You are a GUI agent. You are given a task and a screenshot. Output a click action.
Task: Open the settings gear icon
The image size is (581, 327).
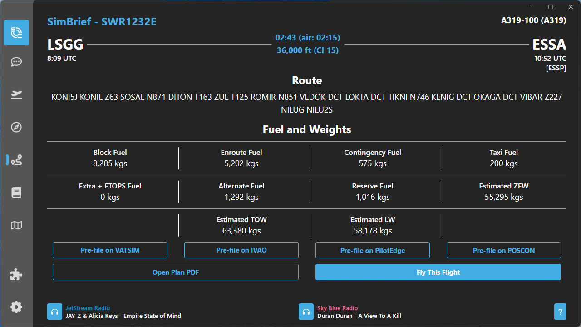16,307
